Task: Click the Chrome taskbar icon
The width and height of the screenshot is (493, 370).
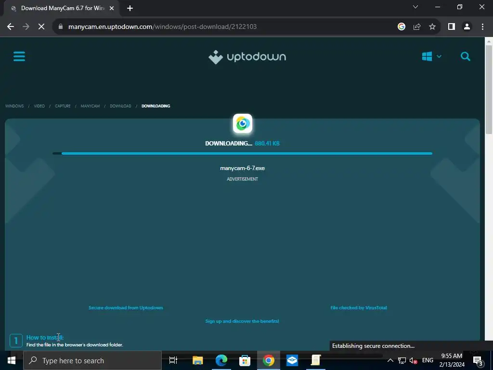Action: click(x=269, y=360)
